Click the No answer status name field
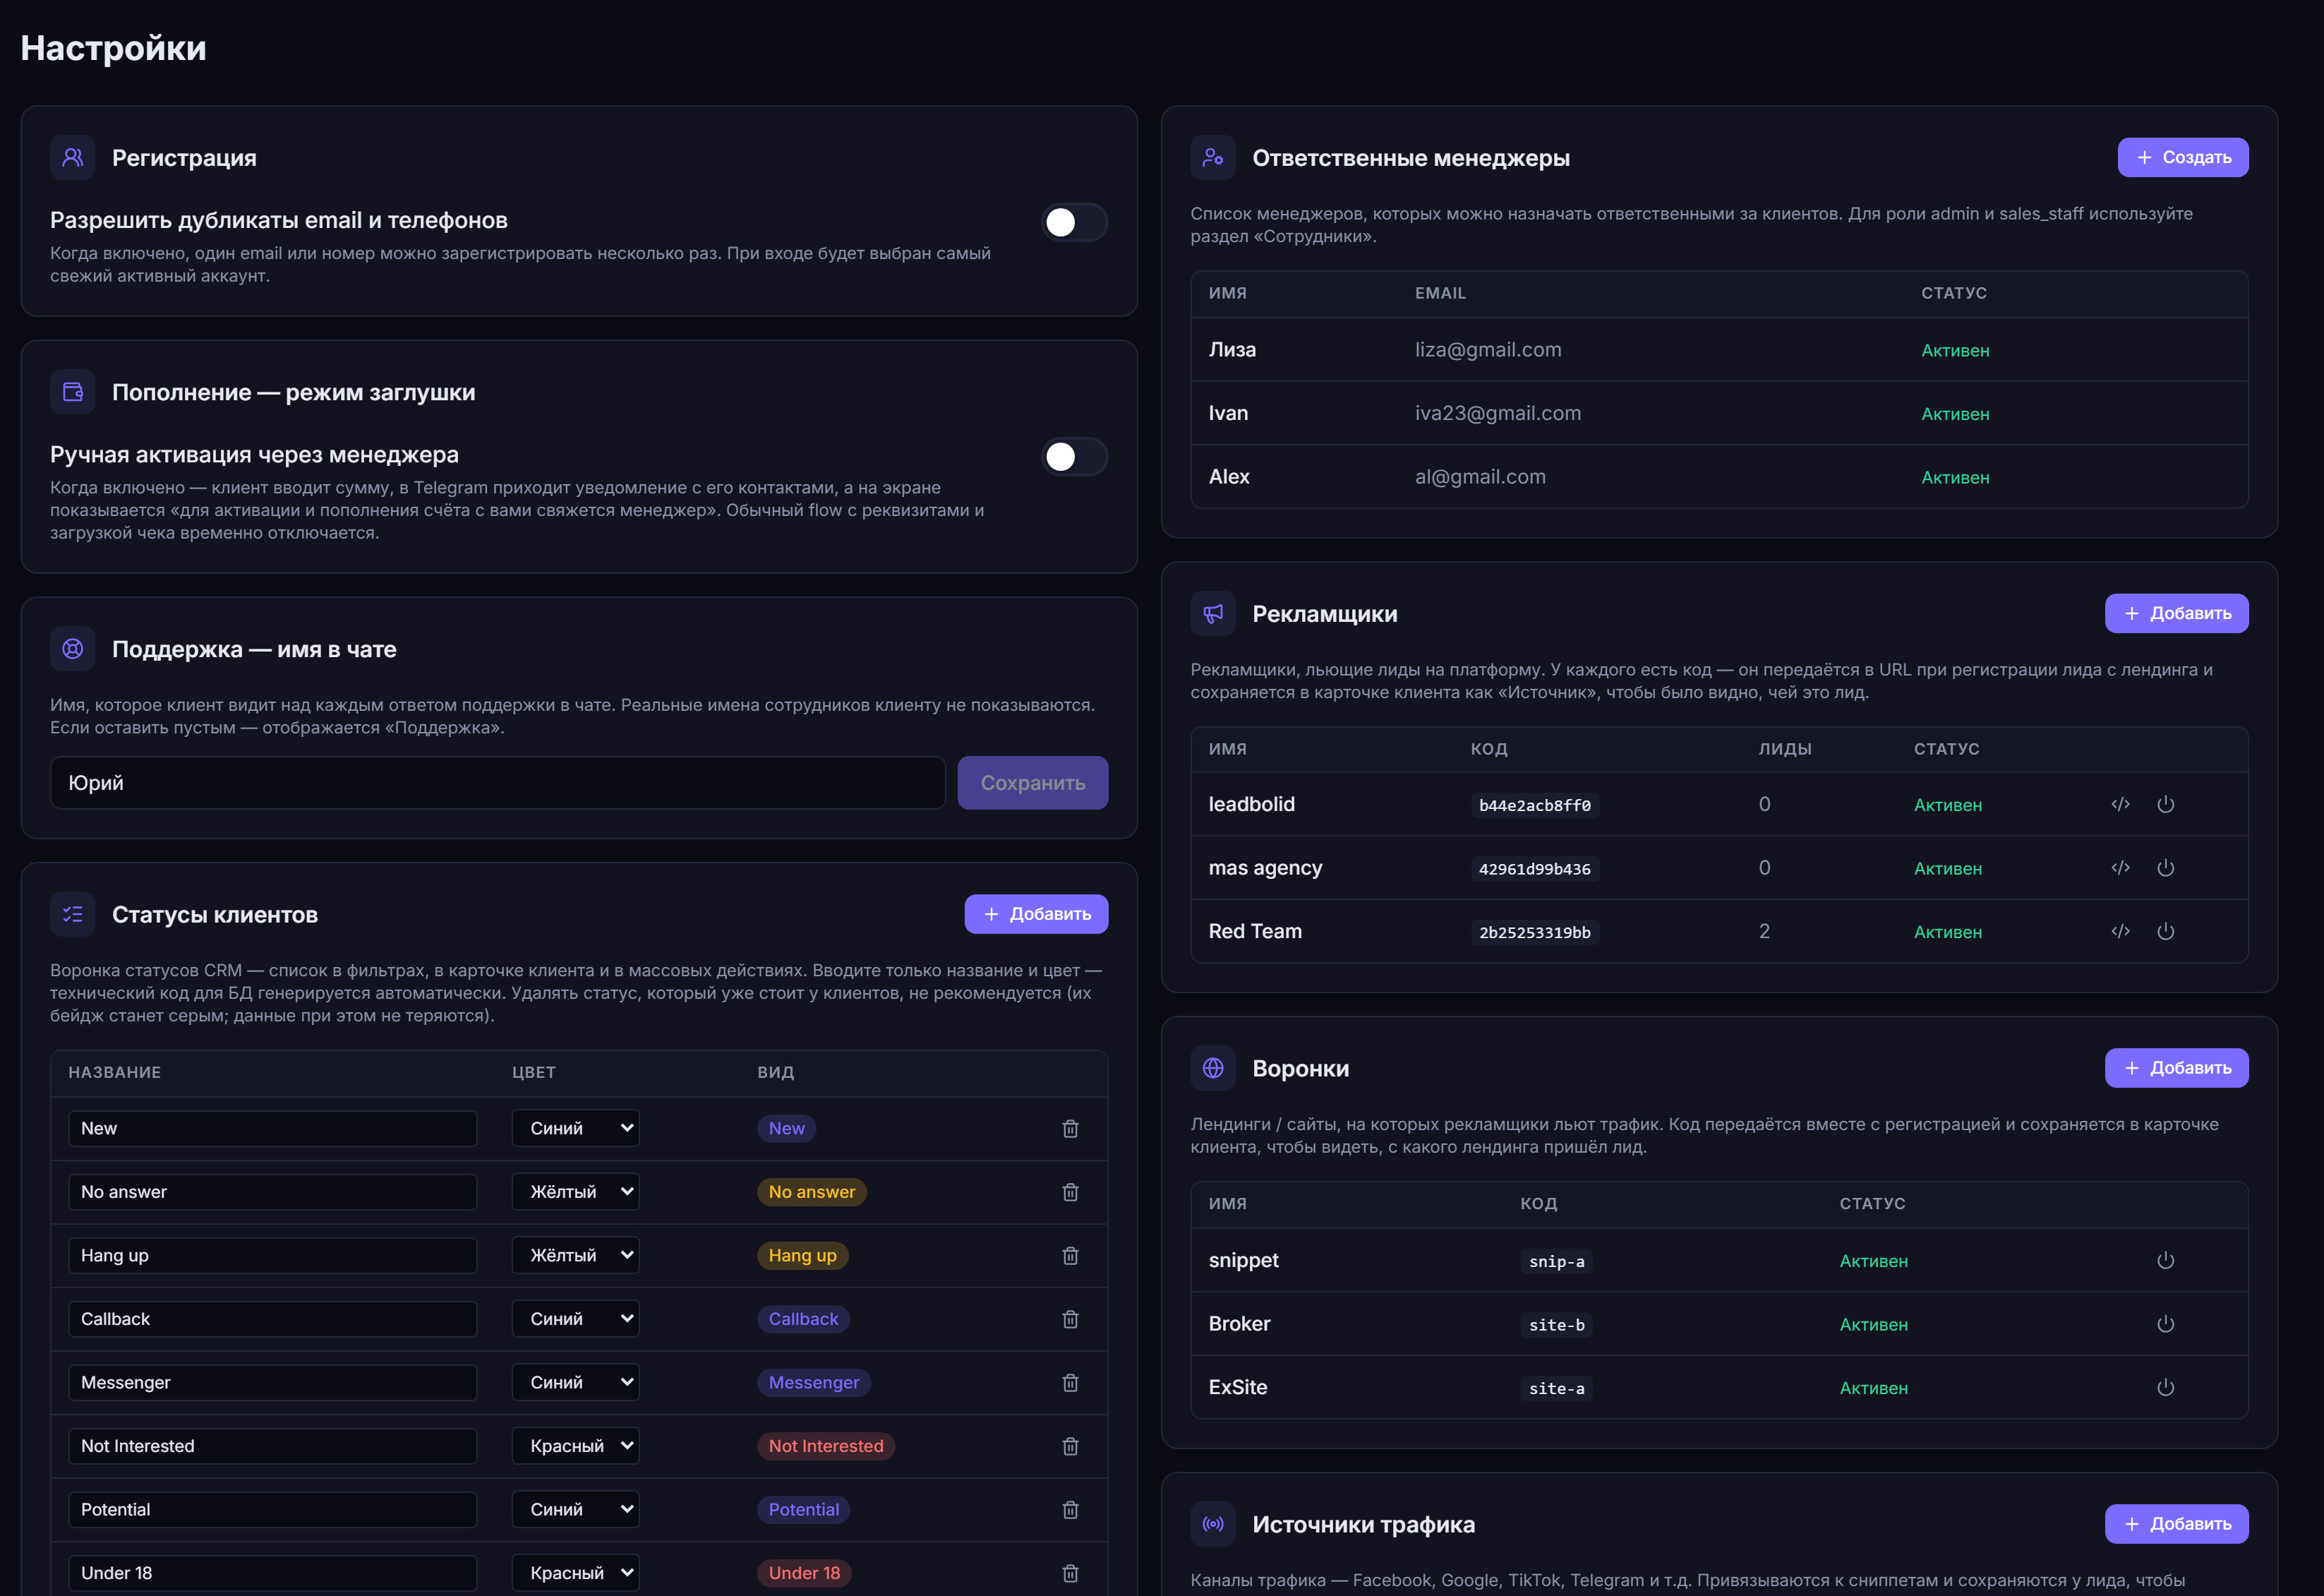Screen dimensions: 2324x1596 point(272,1192)
